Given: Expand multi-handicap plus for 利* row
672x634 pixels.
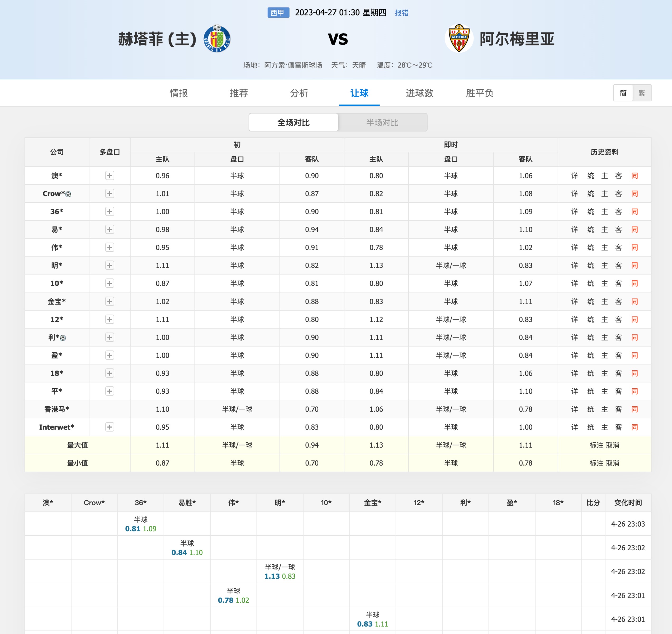Looking at the screenshot, I should (x=110, y=337).
